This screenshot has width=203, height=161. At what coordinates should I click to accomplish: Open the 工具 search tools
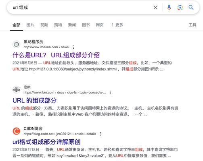click(193, 25)
